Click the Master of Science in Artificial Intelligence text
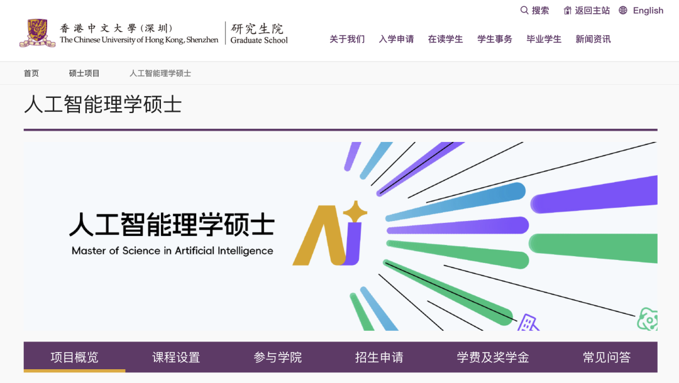This screenshot has height=383, width=679. click(172, 251)
